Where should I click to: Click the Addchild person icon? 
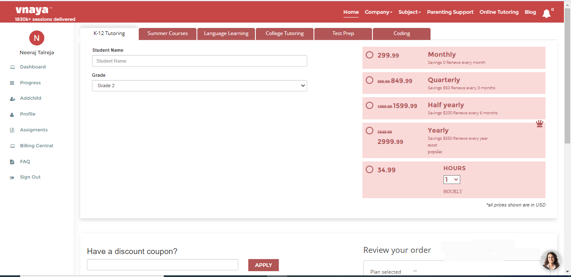pyautogui.click(x=12, y=99)
